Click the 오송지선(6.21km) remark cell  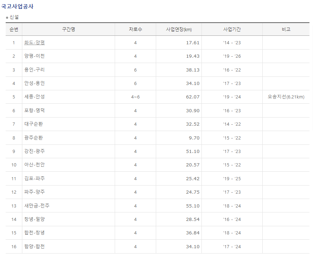coord(286,97)
